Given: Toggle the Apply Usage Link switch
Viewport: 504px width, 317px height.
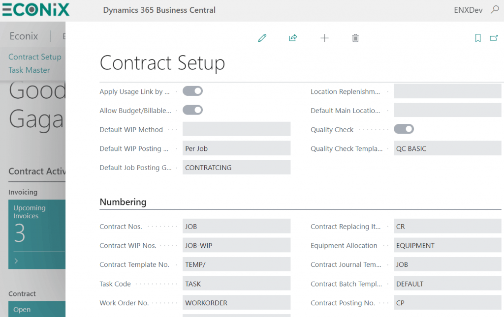Looking at the screenshot, I should (192, 91).
